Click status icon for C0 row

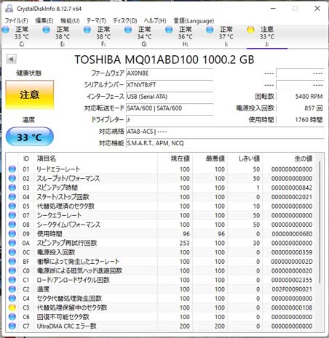pyautogui.click(x=12, y=270)
